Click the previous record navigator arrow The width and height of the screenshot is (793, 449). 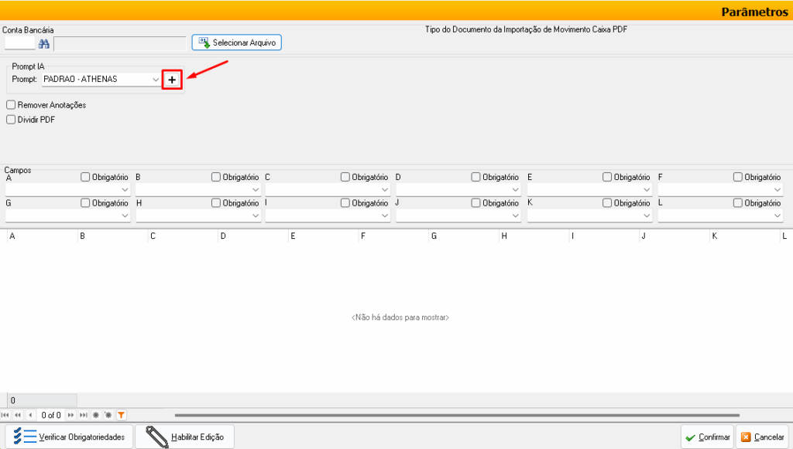coord(30,415)
